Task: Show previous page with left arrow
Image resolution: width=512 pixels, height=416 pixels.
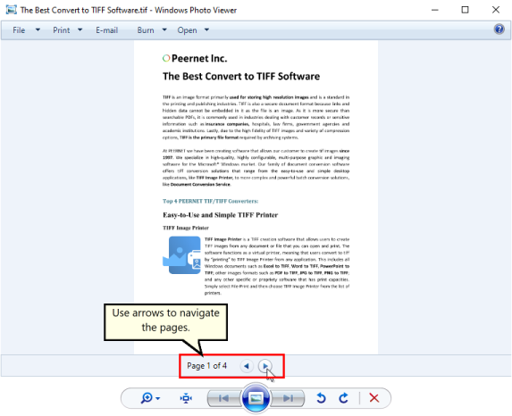Action: pyautogui.click(x=247, y=366)
